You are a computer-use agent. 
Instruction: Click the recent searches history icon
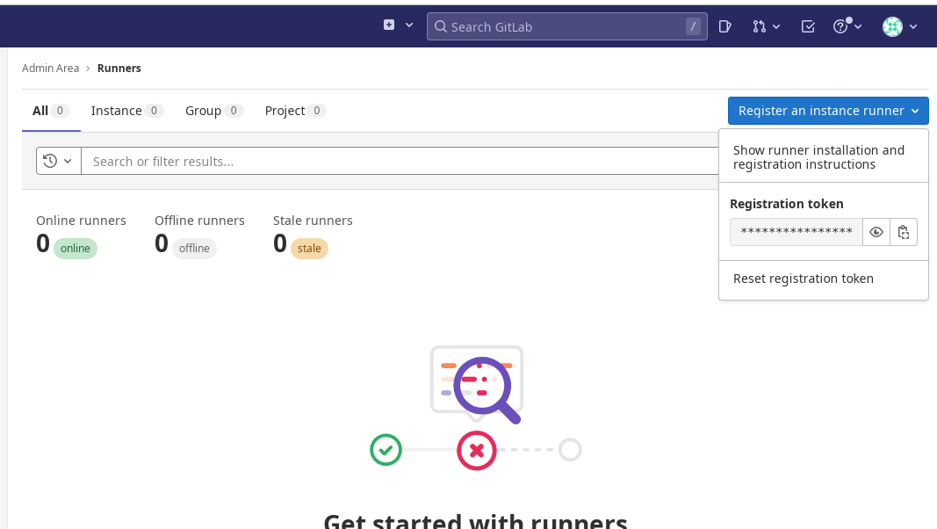[50, 161]
